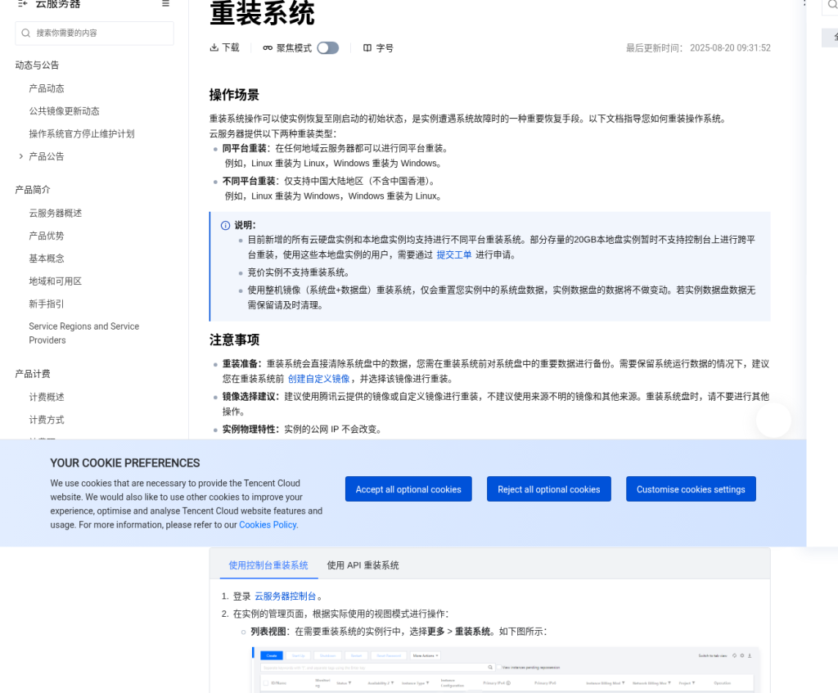Viewport: 838px width, 693px height.
Task: Open 云服务器概述 in the sidebar
Action: [56, 214]
